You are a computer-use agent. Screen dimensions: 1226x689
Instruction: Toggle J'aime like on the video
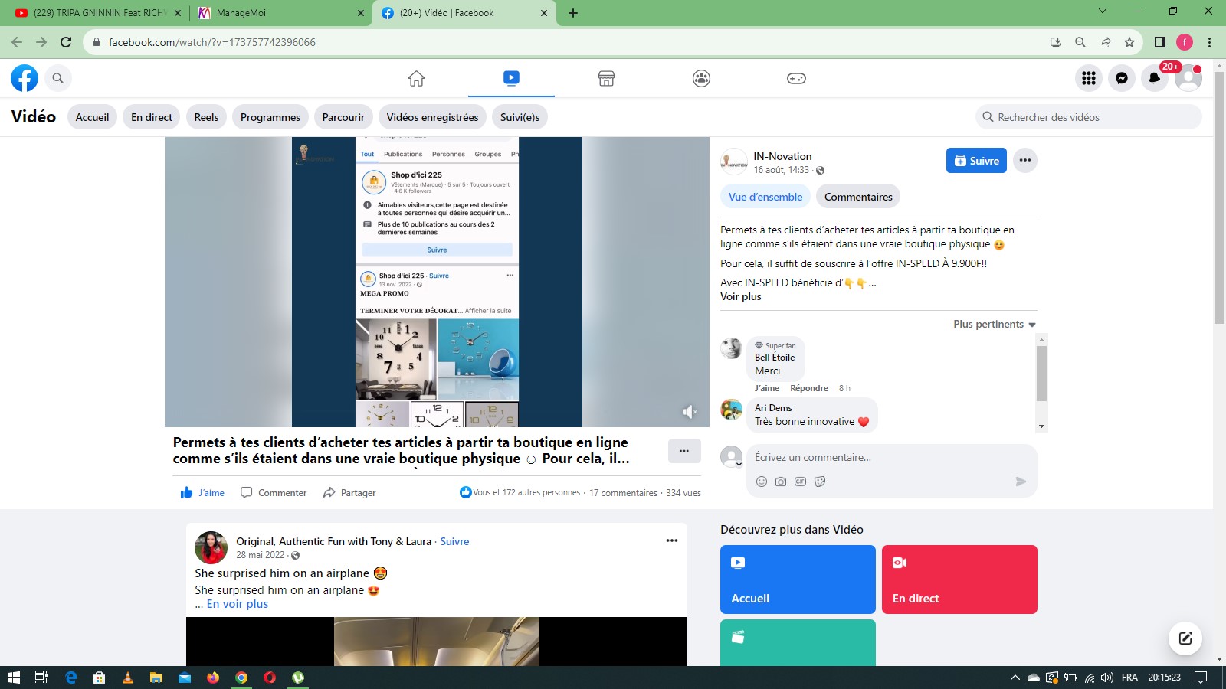click(202, 493)
